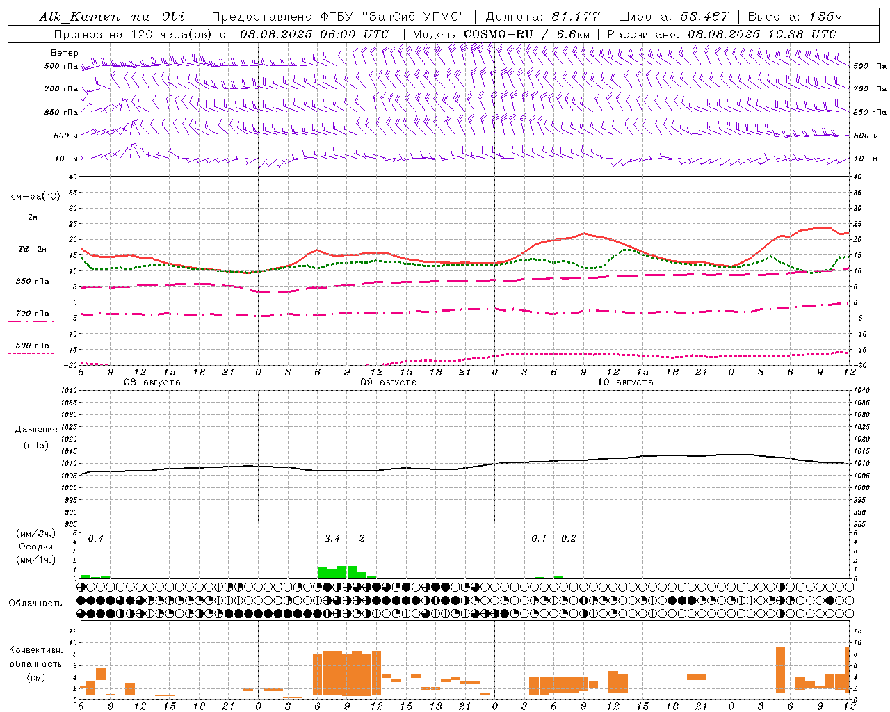Screen dimensions: 890x712
Task: Click the 500 гПа temperature legend label
Action: pyautogui.click(x=33, y=346)
